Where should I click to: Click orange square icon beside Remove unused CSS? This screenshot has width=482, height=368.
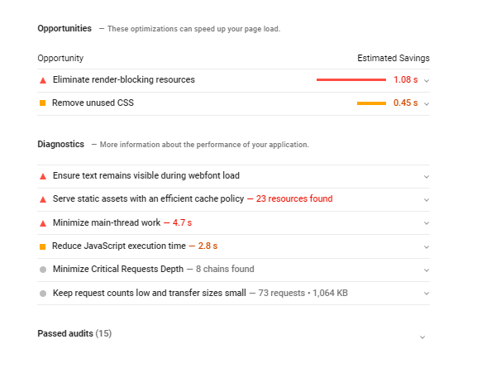point(43,103)
